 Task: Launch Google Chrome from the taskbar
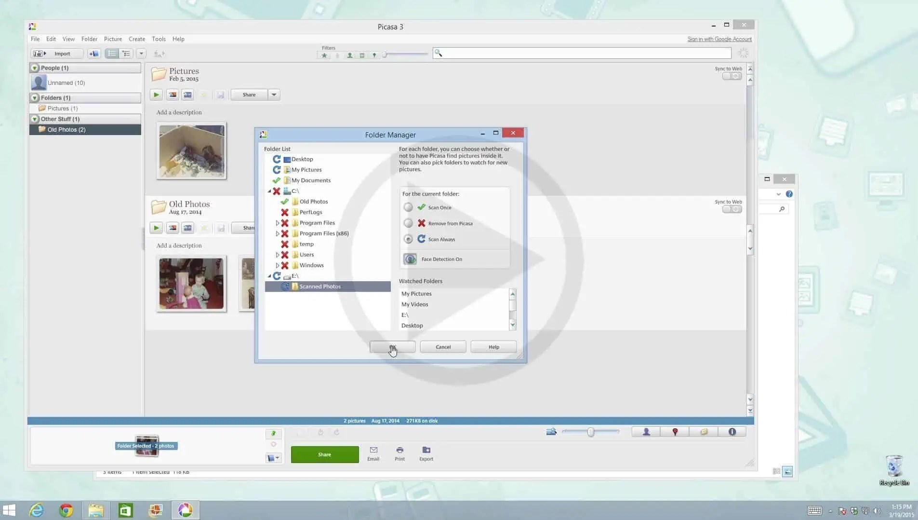66,510
